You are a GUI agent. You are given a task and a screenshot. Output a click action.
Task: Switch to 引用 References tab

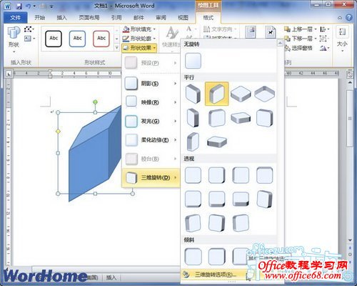point(116,18)
